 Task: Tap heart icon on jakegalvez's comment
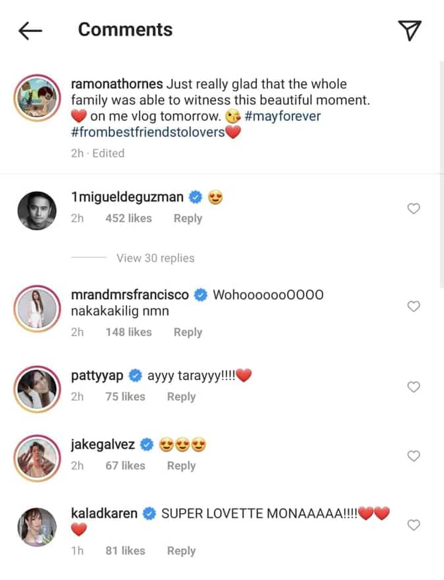[x=413, y=456]
